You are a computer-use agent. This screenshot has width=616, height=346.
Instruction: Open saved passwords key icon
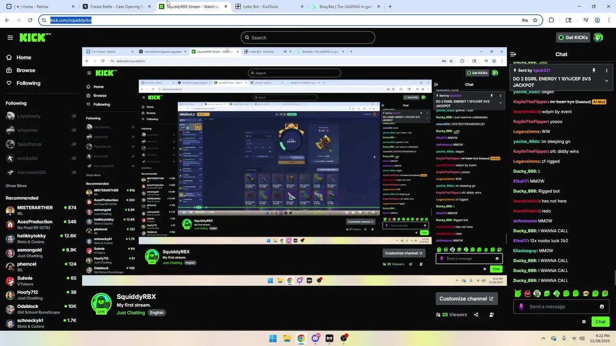[525, 20]
